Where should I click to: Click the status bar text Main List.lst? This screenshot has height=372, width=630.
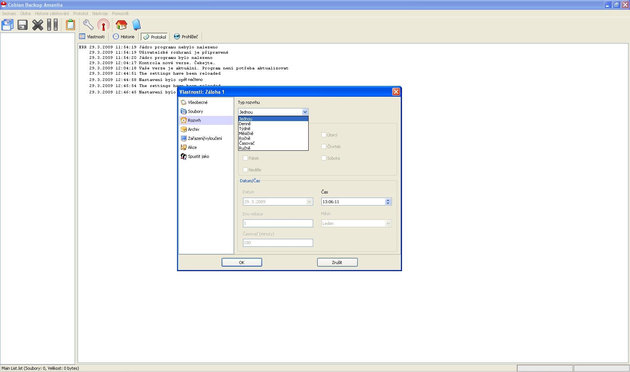tap(40, 368)
